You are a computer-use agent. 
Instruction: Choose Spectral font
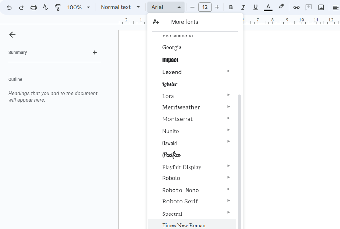pyautogui.click(x=172, y=214)
